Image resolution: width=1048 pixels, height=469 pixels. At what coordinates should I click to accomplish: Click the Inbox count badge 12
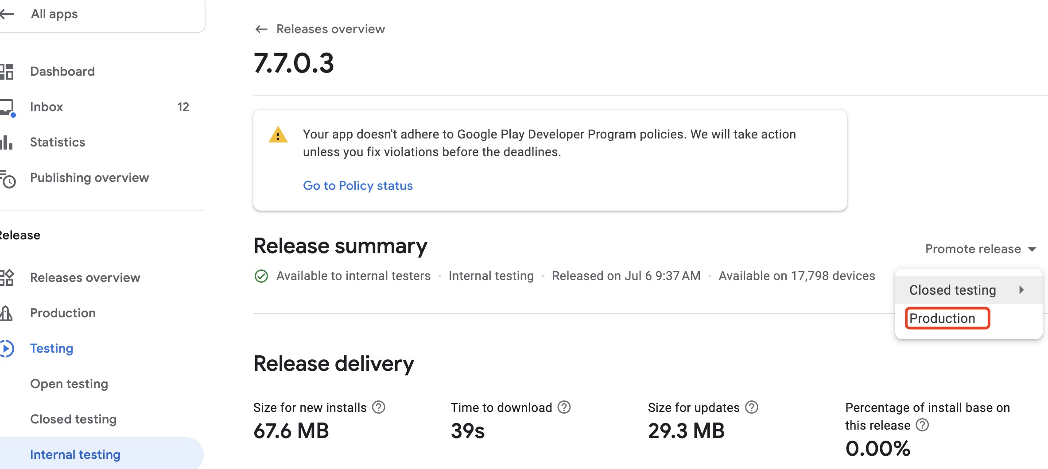click(183, 107)
